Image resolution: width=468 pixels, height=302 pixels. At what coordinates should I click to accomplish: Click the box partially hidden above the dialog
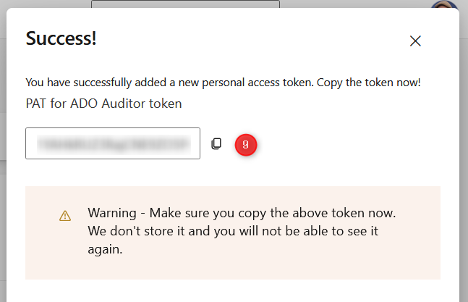tap(185, 4)
